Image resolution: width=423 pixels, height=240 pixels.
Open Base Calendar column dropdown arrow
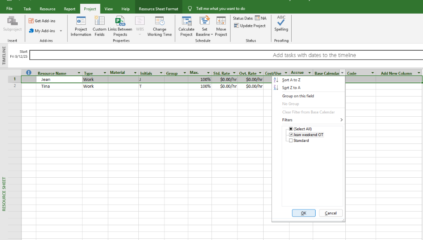342,73
